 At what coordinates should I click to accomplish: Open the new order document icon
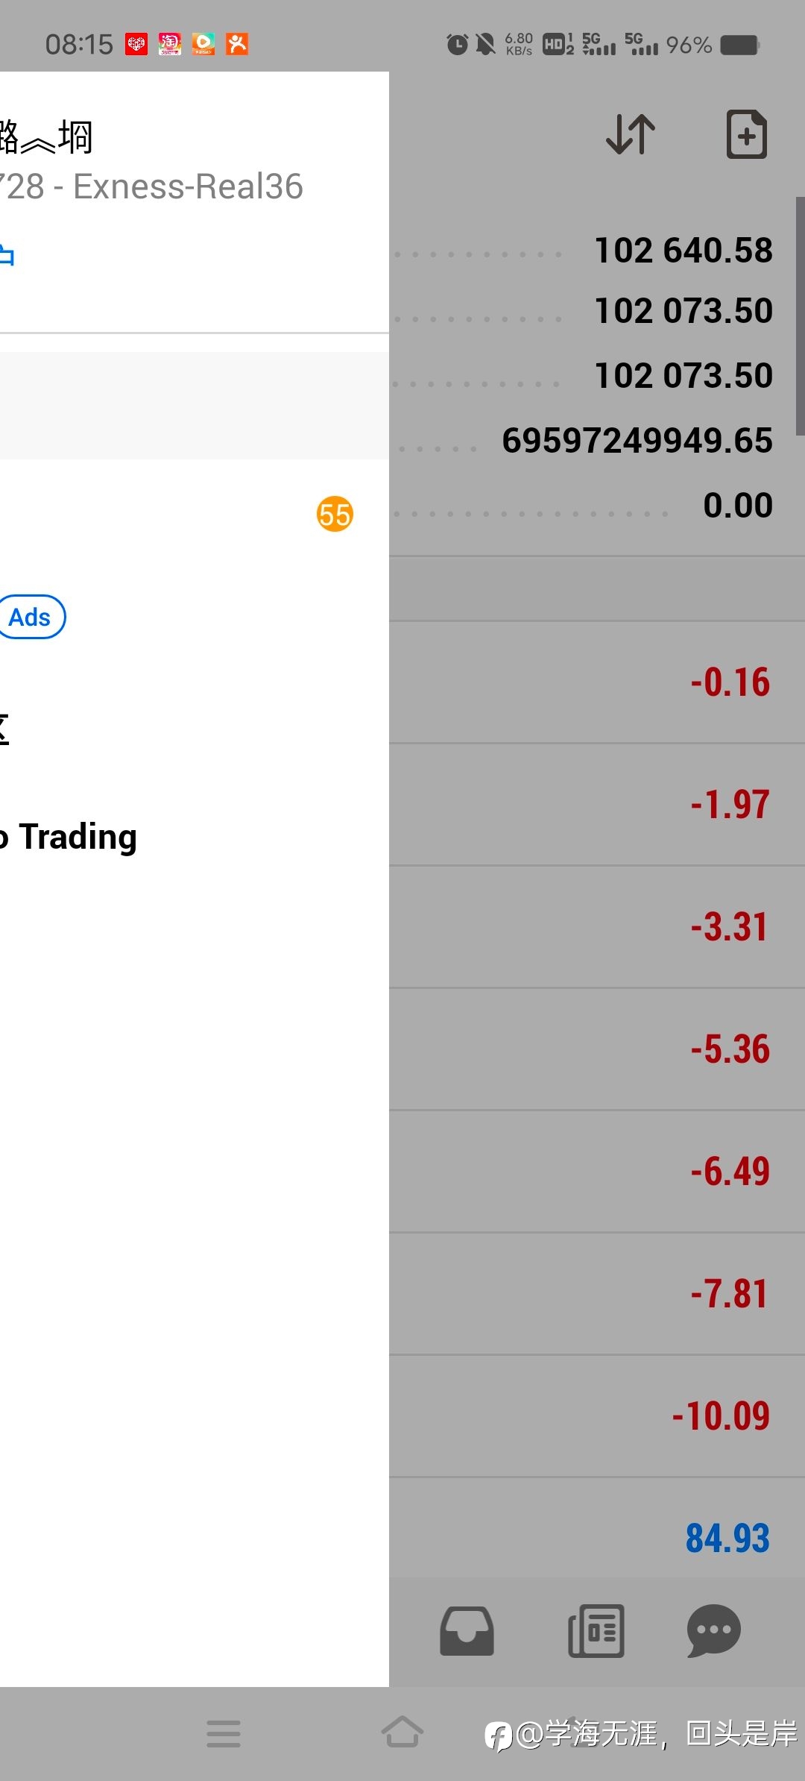(747, 134)
